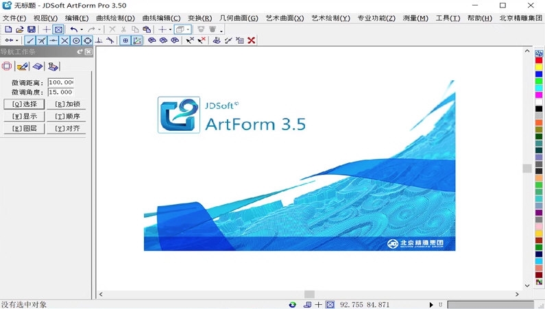Pick the red color swatch in the palette

(539, 60)
